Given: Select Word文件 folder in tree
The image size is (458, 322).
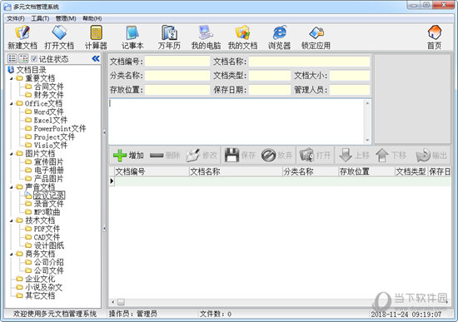Looking at the screenshot, I should [49, 111].
